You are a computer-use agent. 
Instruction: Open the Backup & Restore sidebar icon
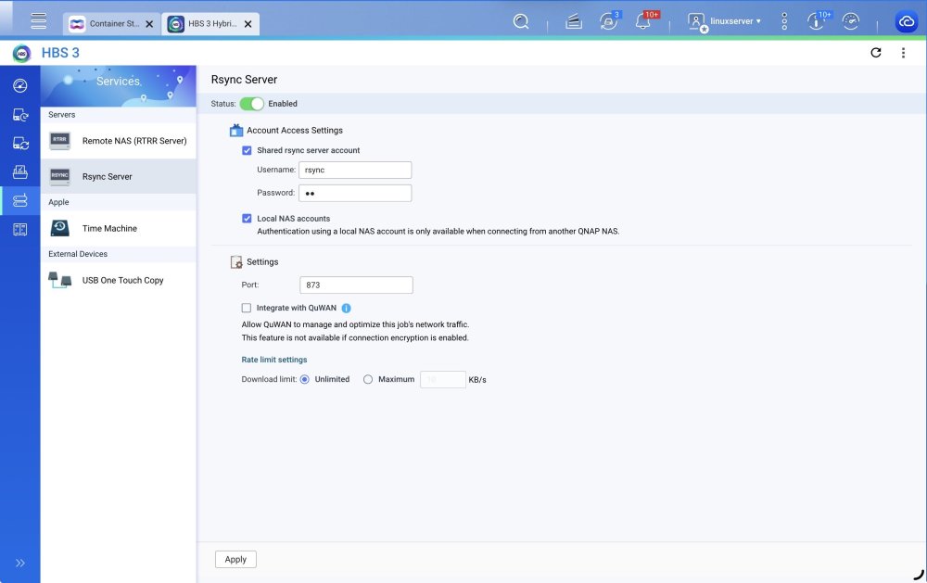pos(20,115)
